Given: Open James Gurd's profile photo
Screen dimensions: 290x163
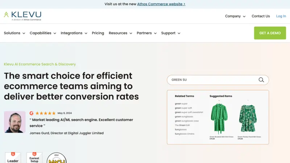Looking at the screenshot, I should 15,122.
